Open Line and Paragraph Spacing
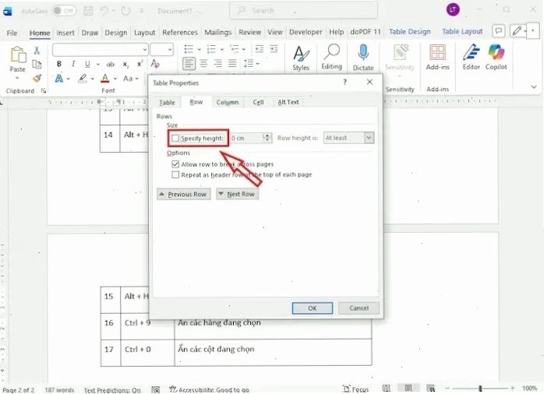 pyautogui.click(x=249, y=63)
